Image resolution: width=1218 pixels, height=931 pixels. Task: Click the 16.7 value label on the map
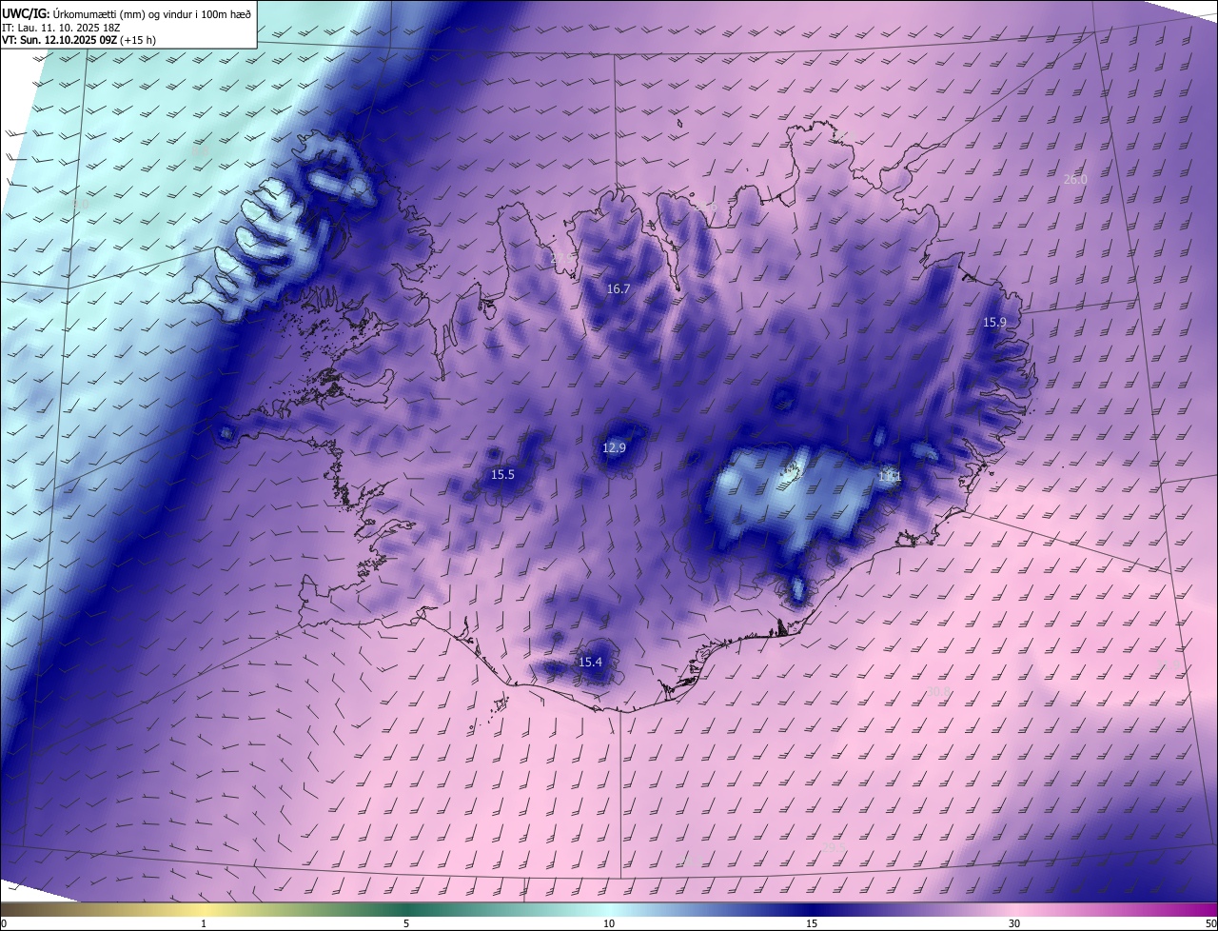pyautogui.click(x=619, y=288)
